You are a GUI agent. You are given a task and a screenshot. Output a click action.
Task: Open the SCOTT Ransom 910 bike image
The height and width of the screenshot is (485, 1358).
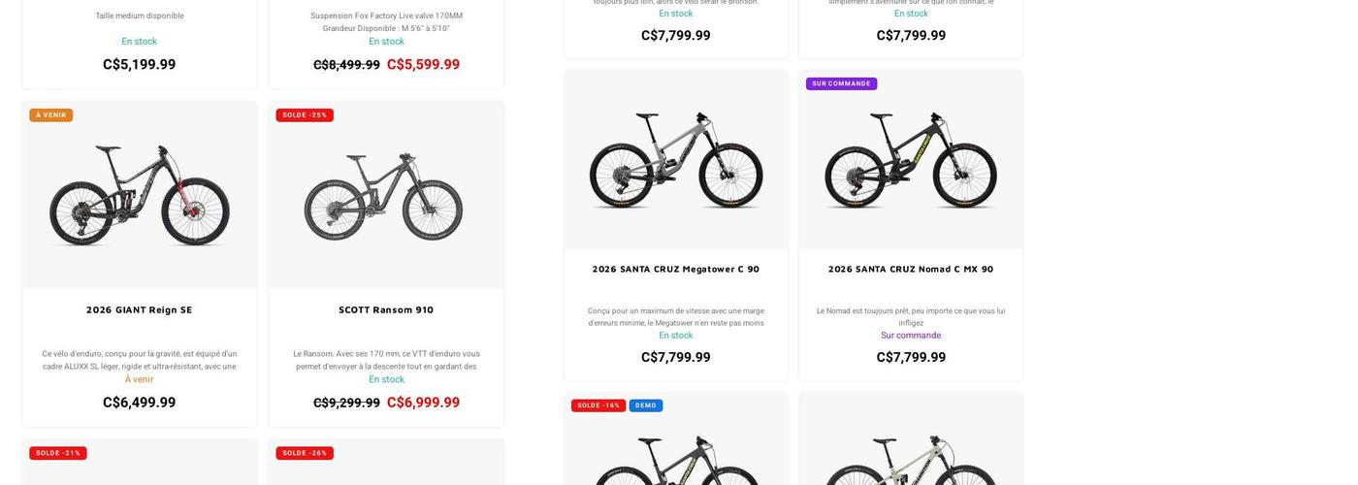[x=386, y=197]
